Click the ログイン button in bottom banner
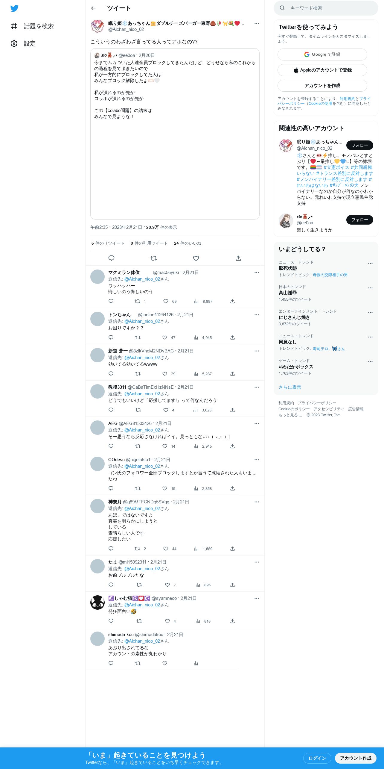The height and width of the screenshot is (769, 384). (317, 758)
